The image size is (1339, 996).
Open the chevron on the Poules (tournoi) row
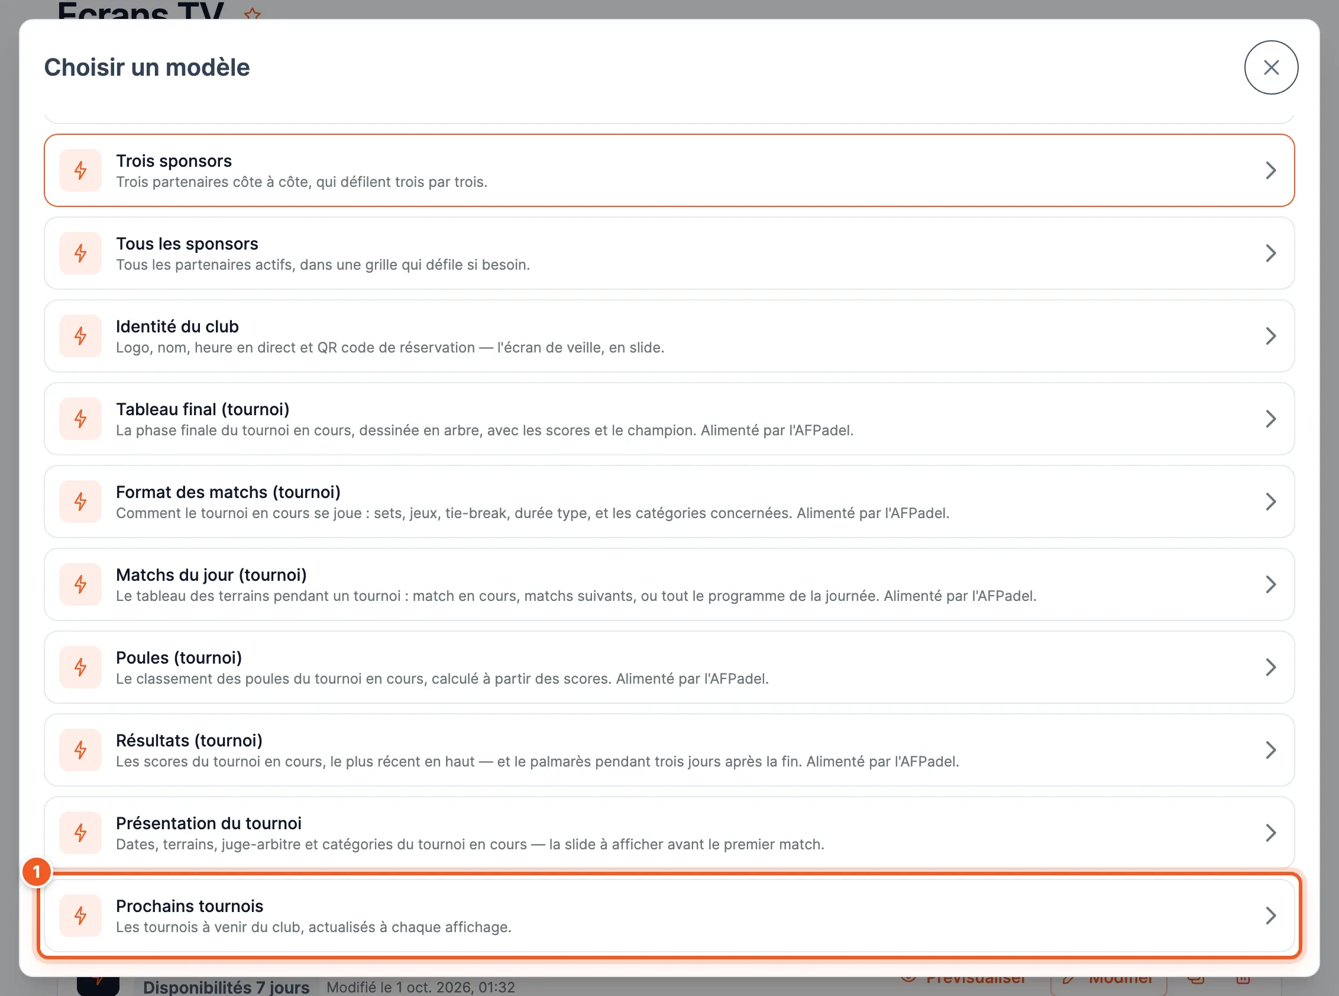(x=1270, y=667)
